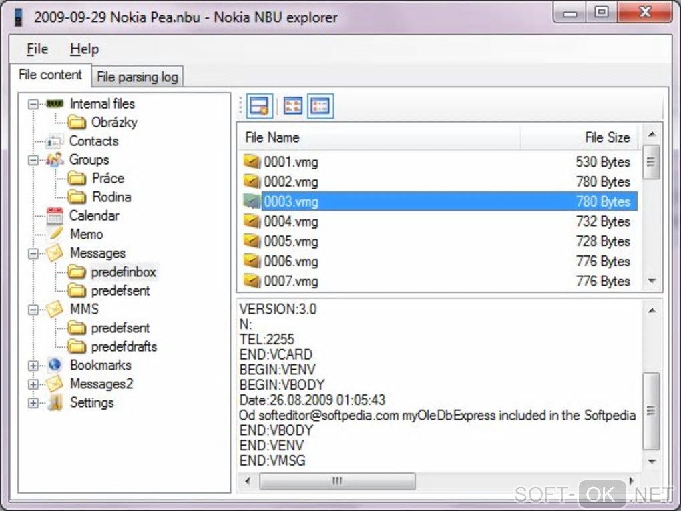Switch to File parsing log tab

point(138,77)
